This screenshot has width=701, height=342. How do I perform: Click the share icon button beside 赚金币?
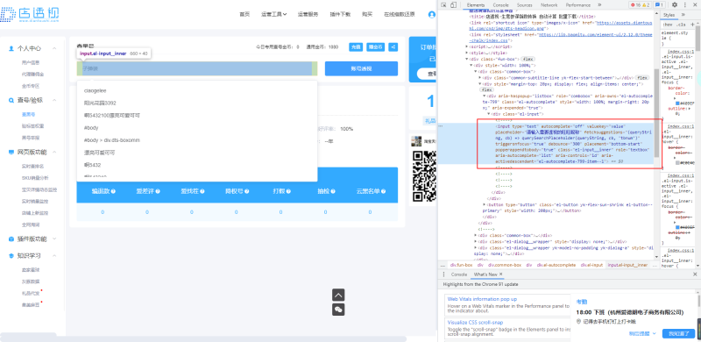point(393,46)
